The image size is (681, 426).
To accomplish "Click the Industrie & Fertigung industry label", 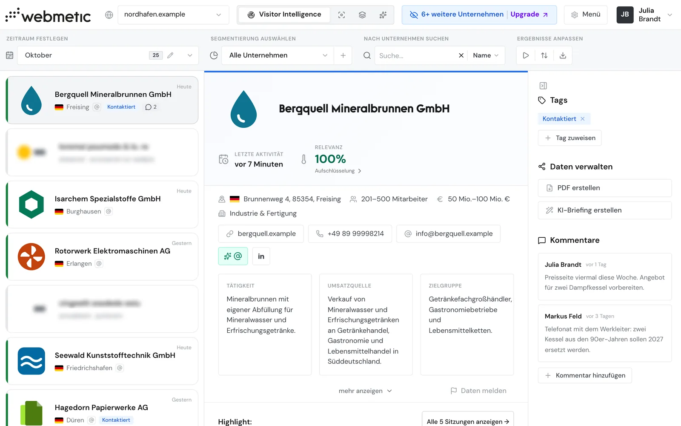I will click(x=263, y=213).
